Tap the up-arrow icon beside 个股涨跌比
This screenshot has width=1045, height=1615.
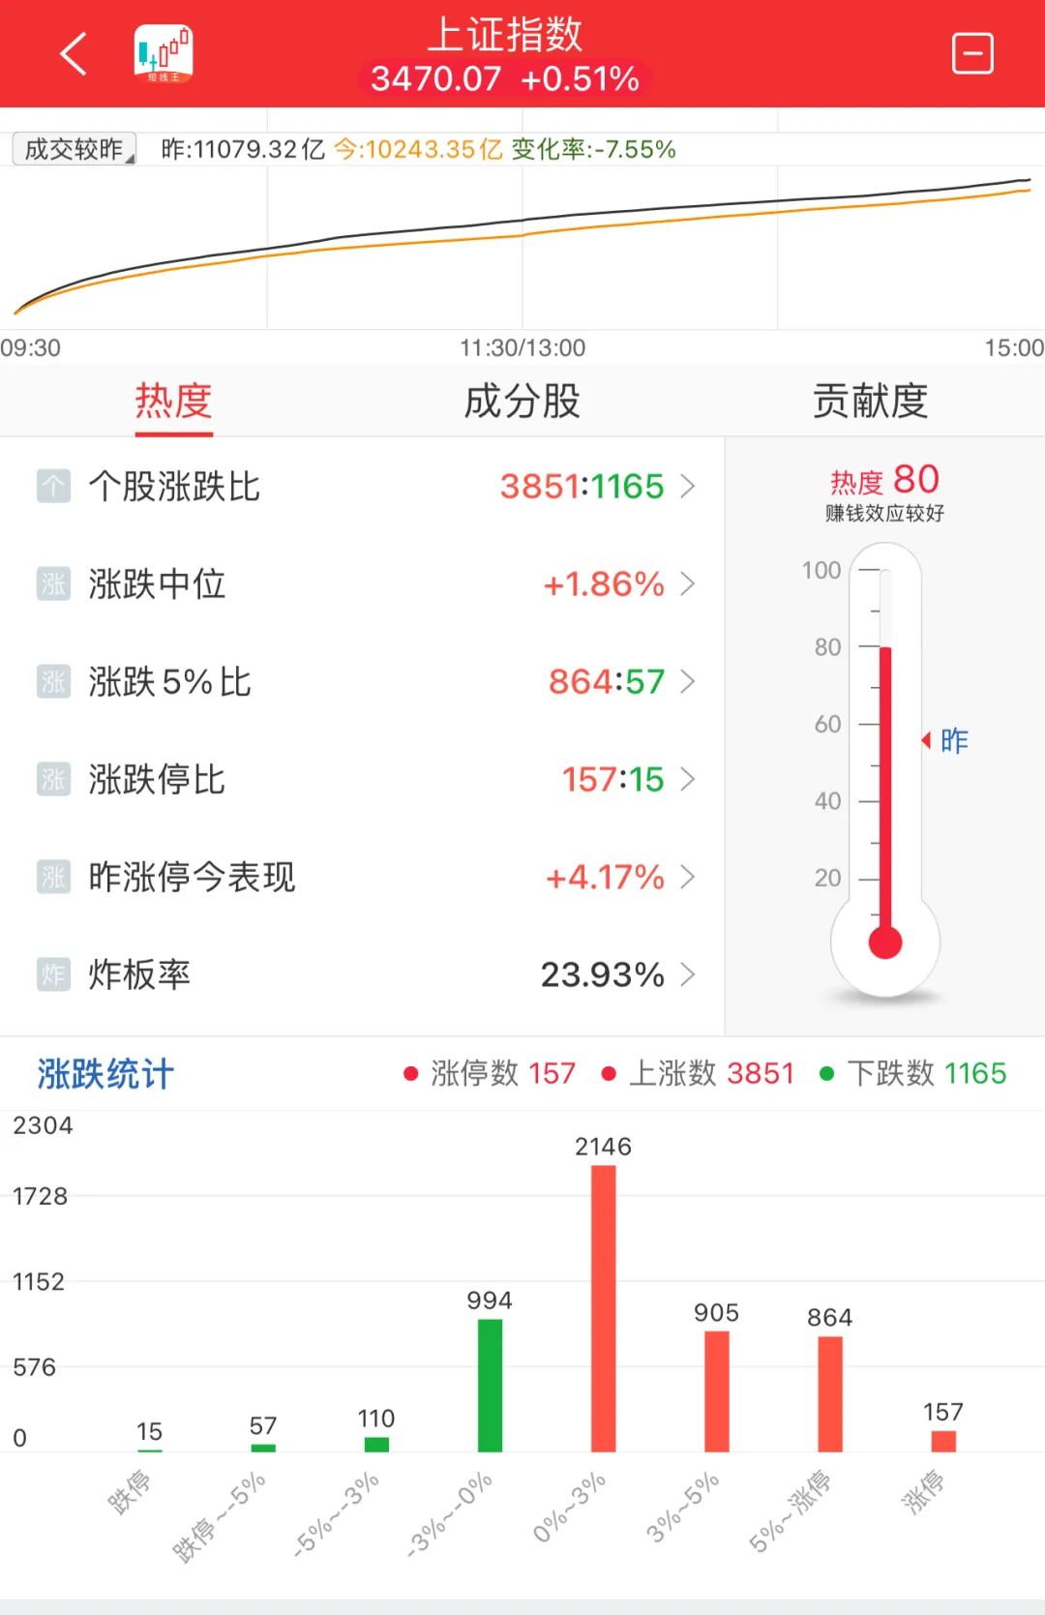point(53,486)
